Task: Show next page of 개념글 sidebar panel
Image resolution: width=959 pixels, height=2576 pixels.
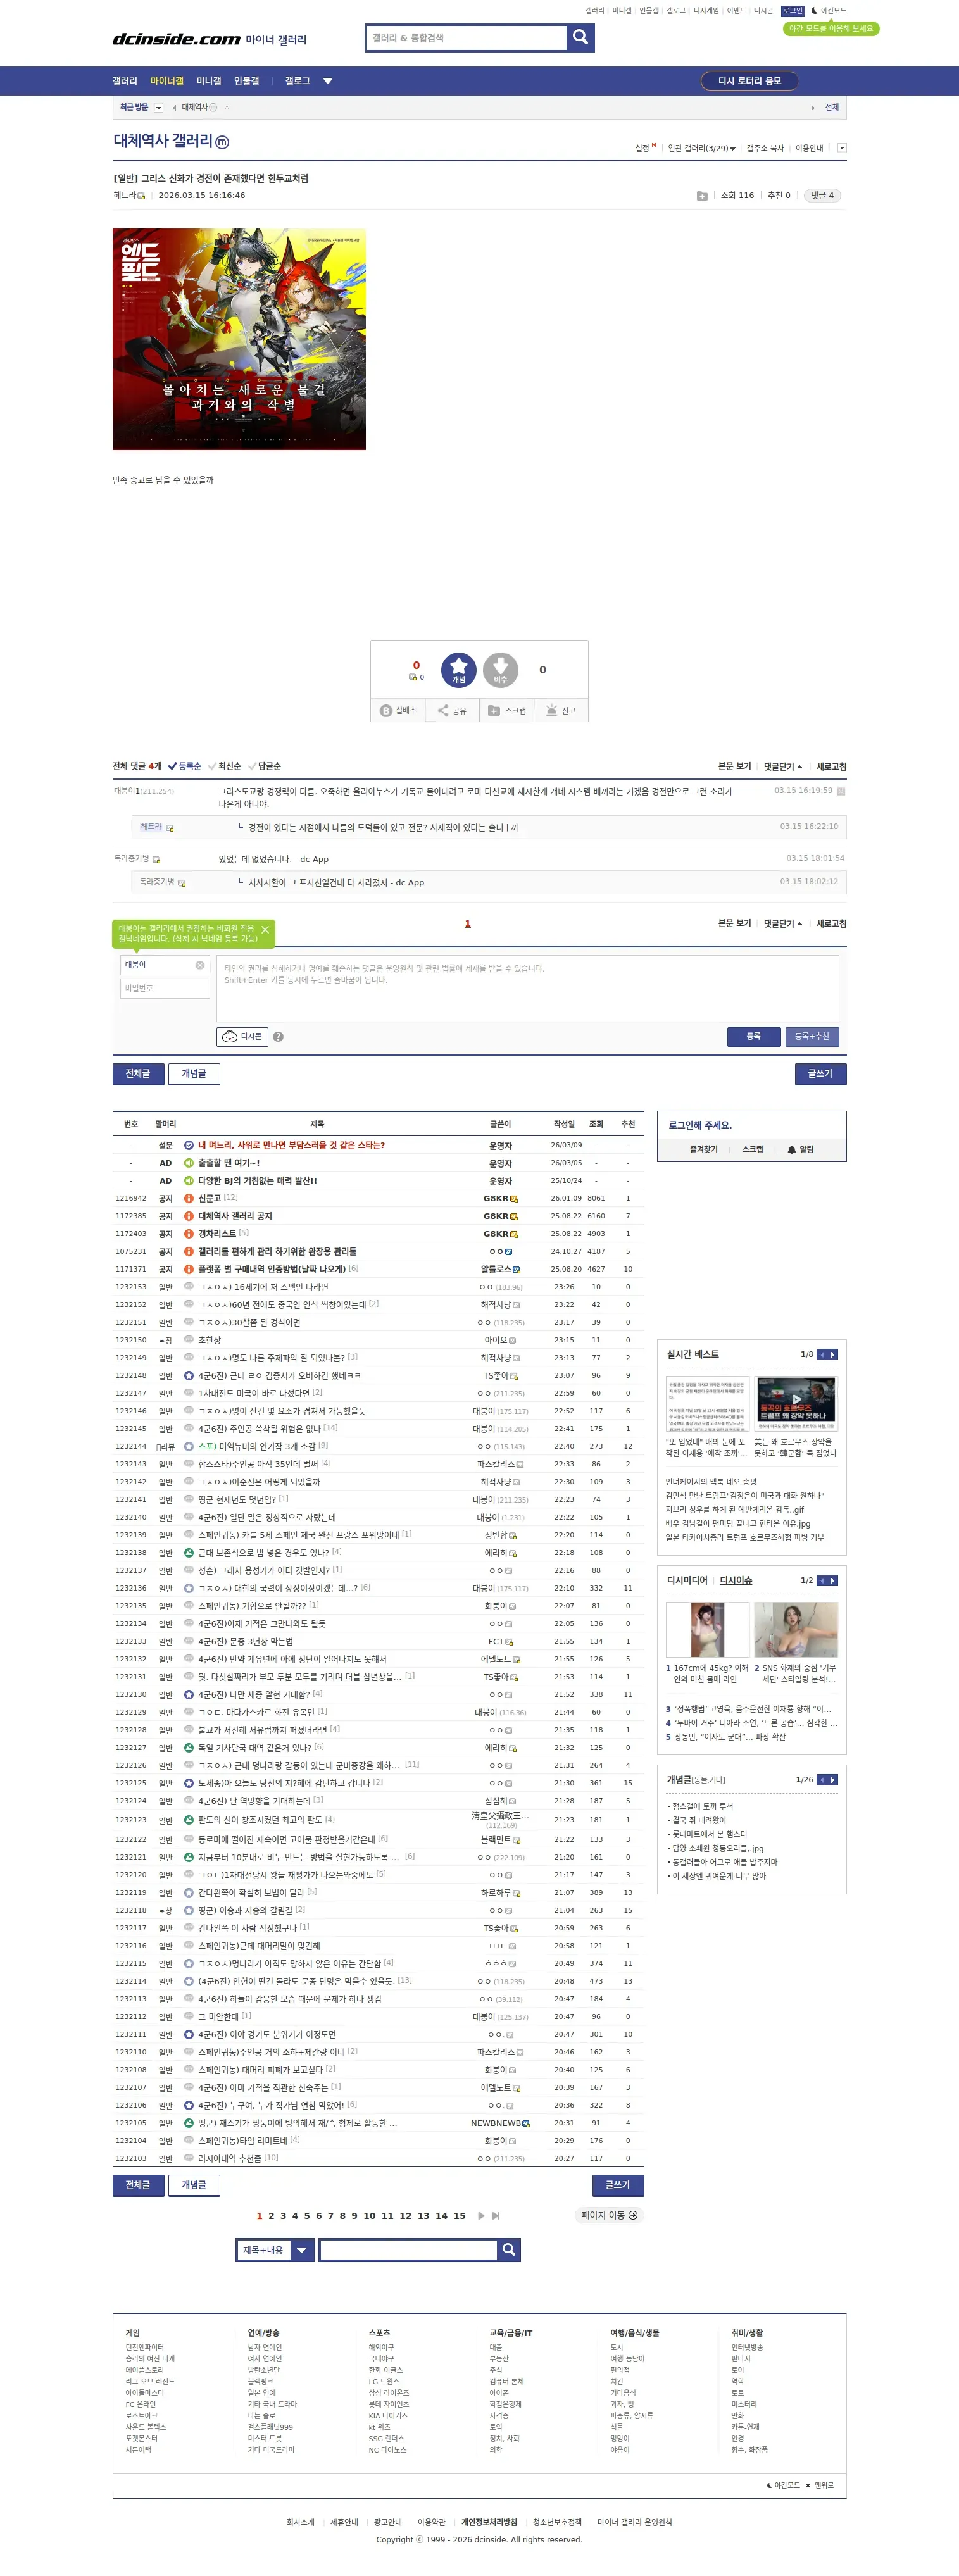Action: pos(833,1780)
